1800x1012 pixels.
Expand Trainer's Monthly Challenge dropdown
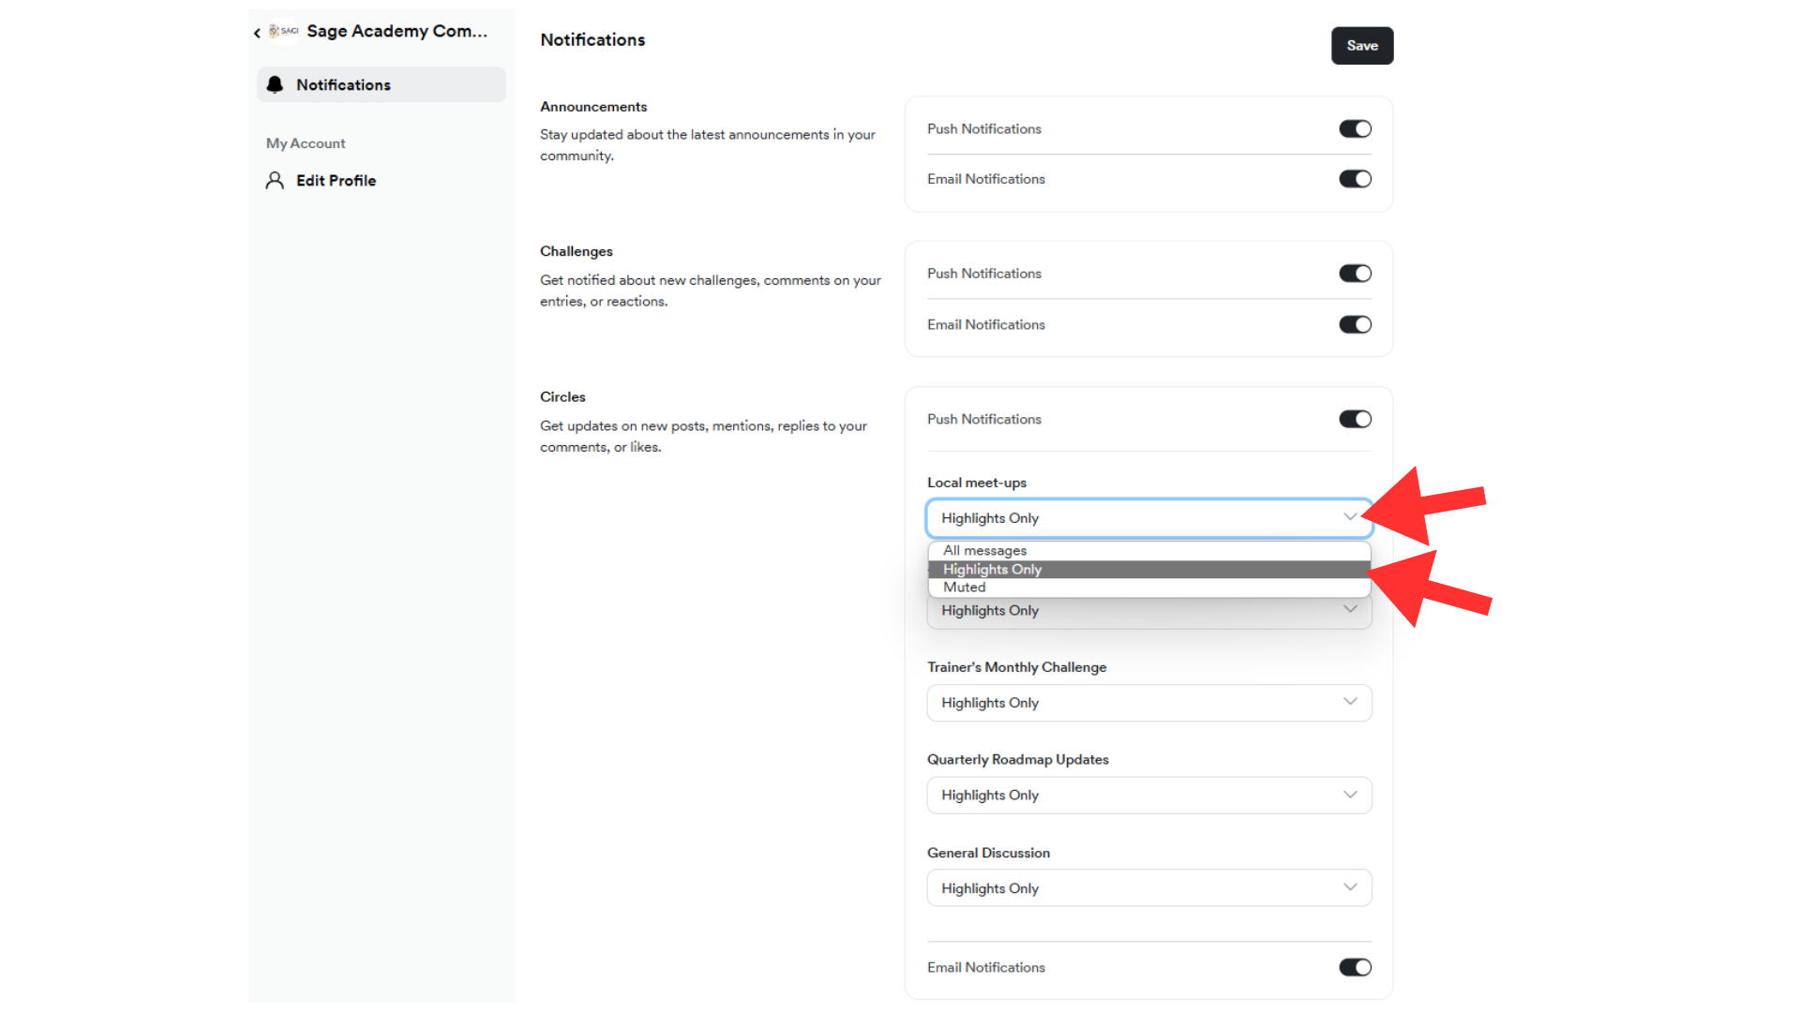tap(1148, 703)
